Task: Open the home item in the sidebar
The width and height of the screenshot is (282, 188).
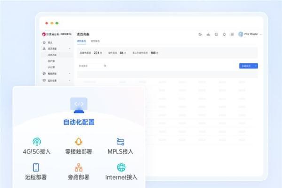Action: pyautogui.click(x=50, y=43)
